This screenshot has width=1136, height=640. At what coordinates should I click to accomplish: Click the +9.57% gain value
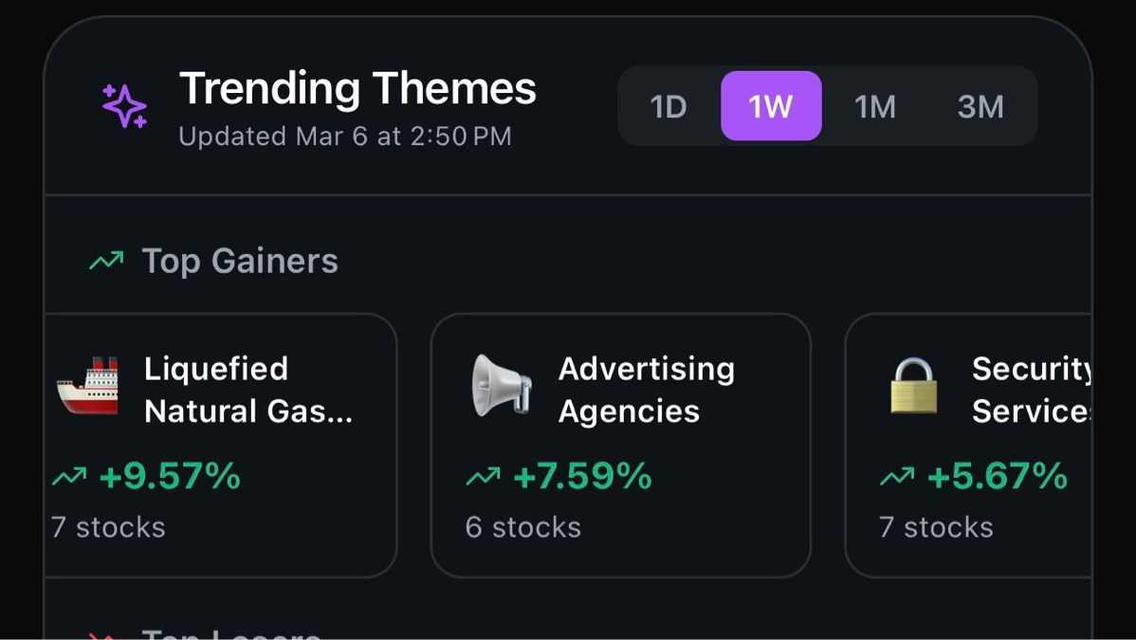pyautogui.click(x=170, y=476)
